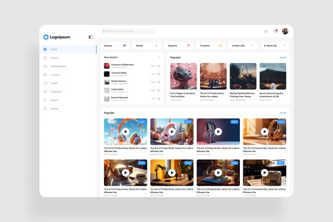Open notifications with the red badge icon
The height and width of the screenshot is (222, 333).
click(x=276, y=31)
